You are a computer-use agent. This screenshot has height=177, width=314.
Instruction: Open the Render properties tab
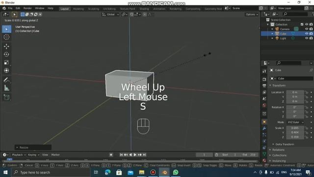pos(264,79)
